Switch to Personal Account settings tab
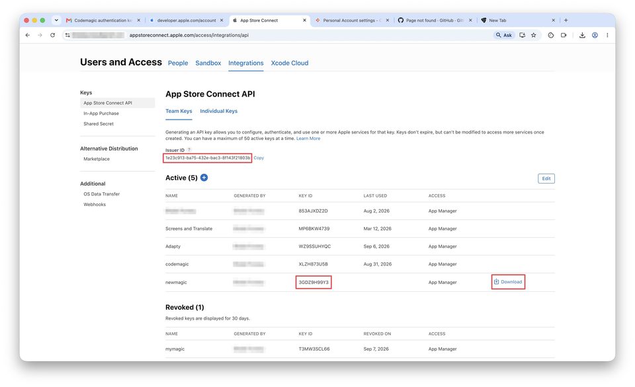 [x=351, y=20]
